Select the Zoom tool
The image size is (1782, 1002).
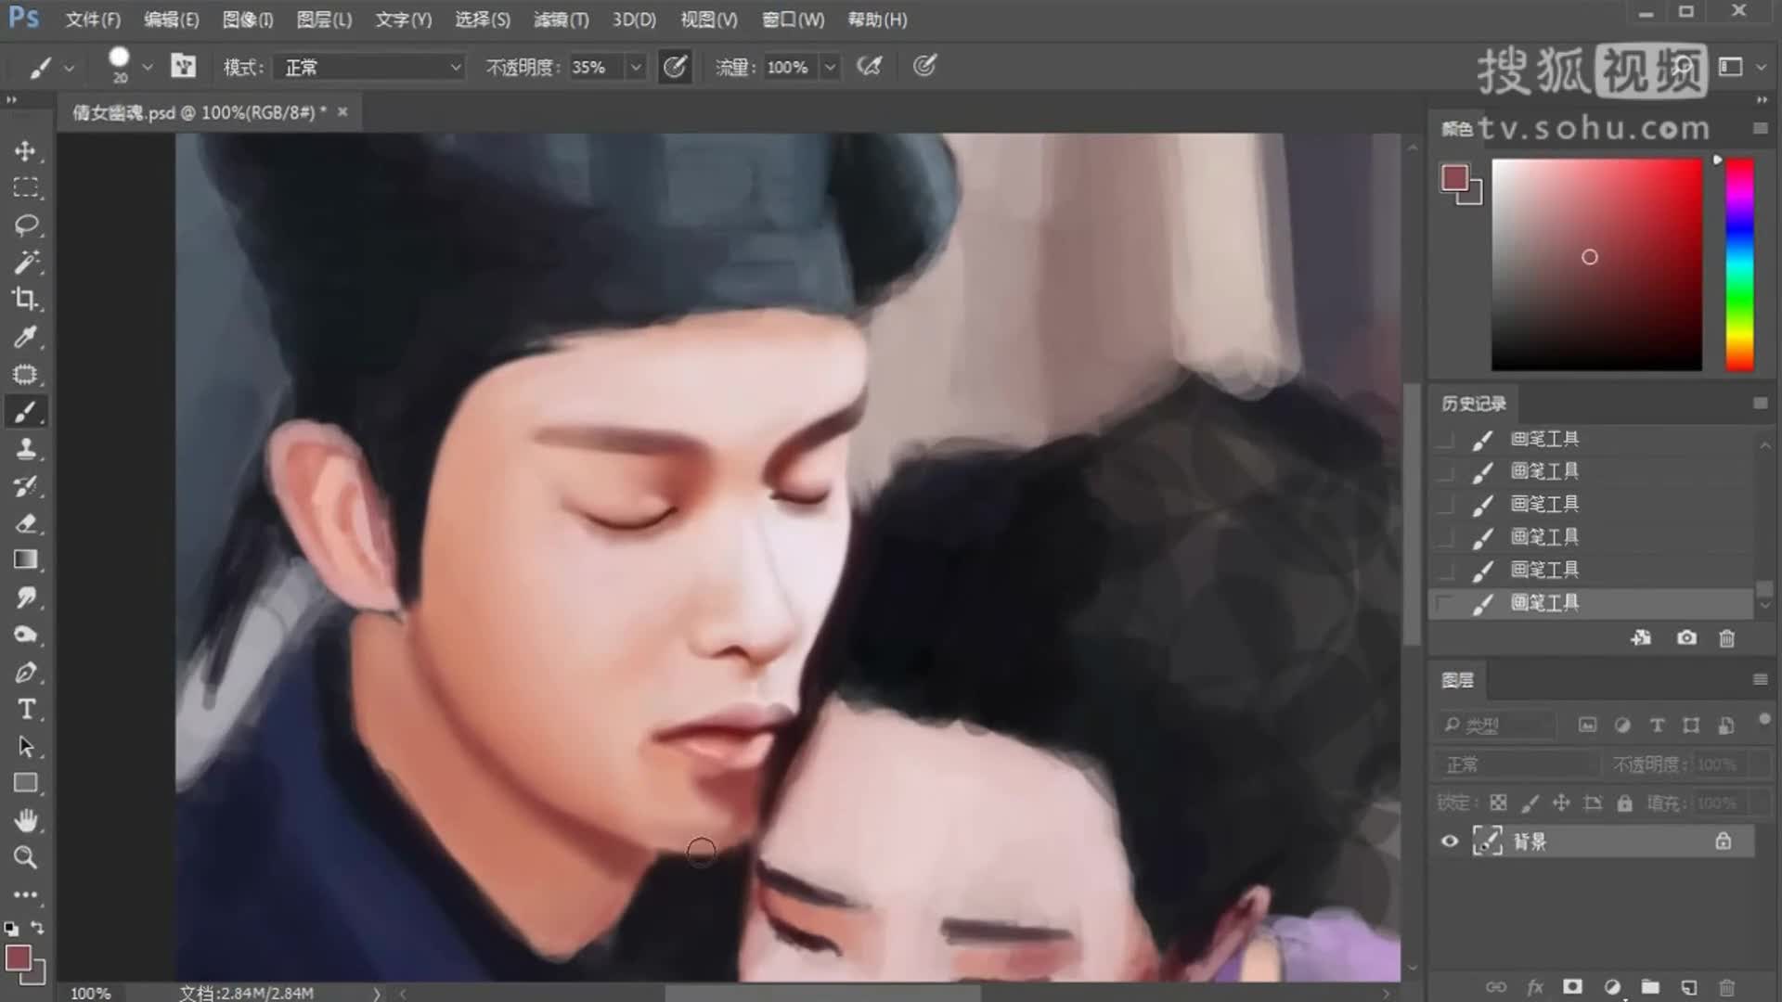[25, 858]
